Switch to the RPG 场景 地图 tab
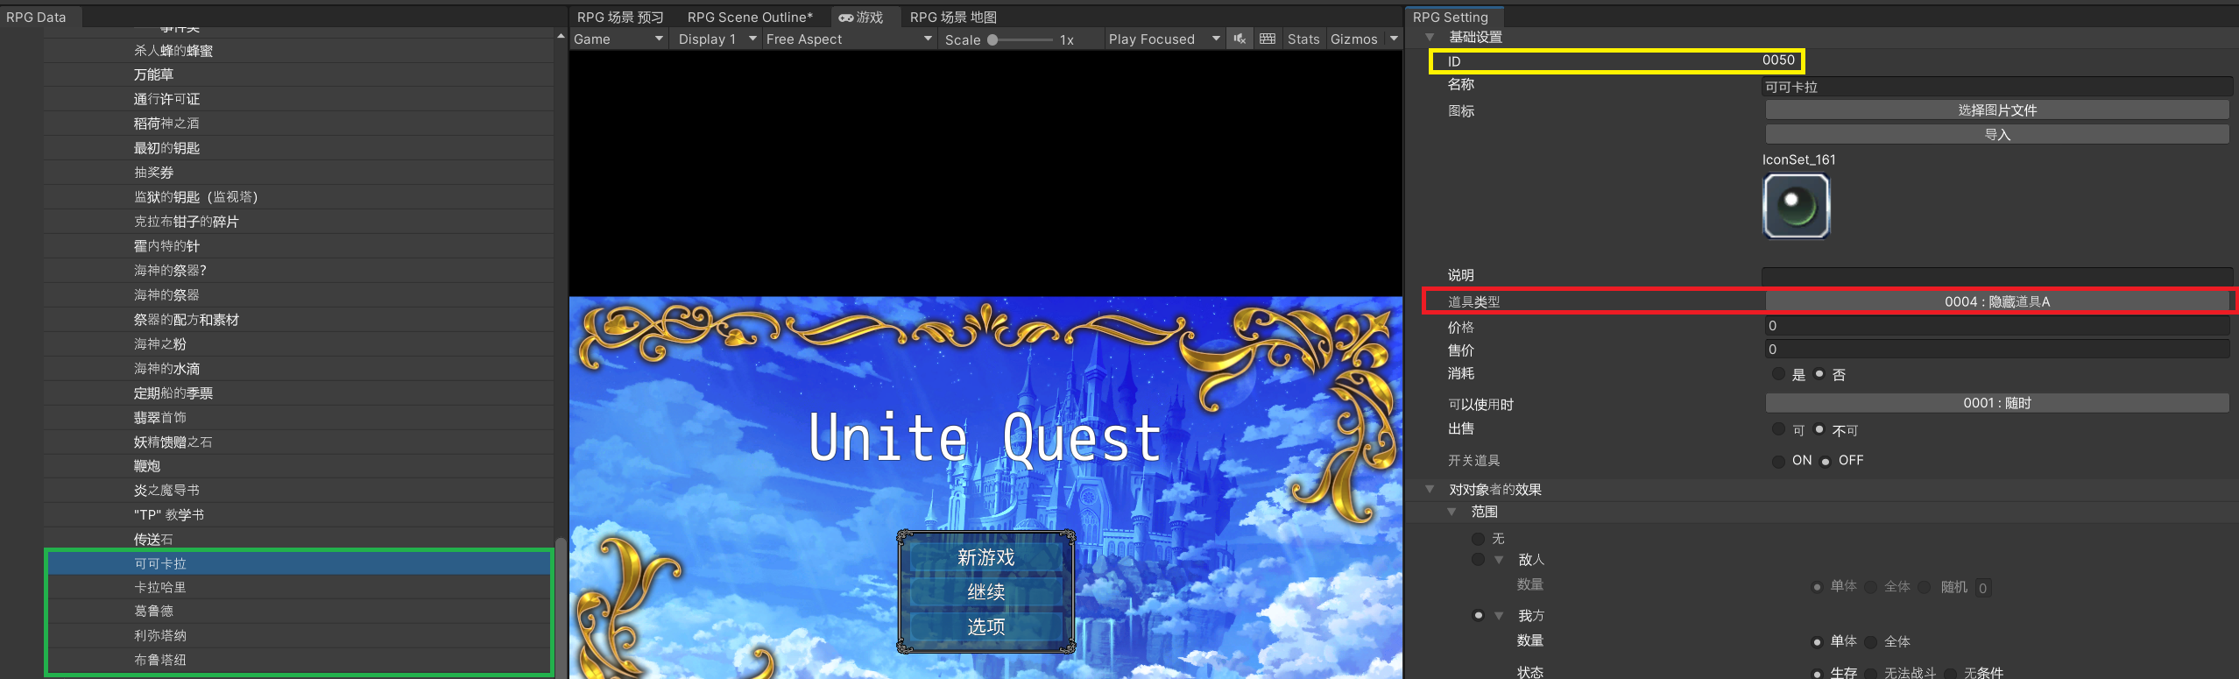Viewport: 2239px width, 679px height. (x=952, y=18)
